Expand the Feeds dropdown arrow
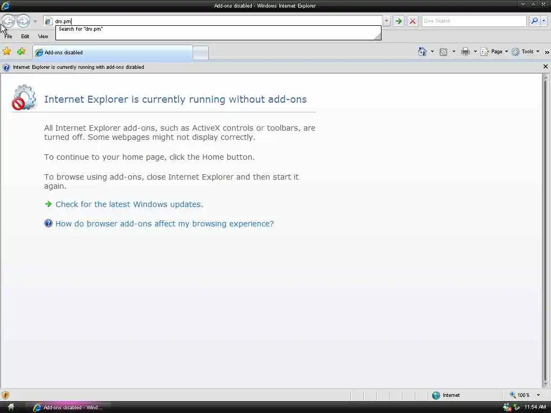Viewport: 551px width, 413px height. 454,52
